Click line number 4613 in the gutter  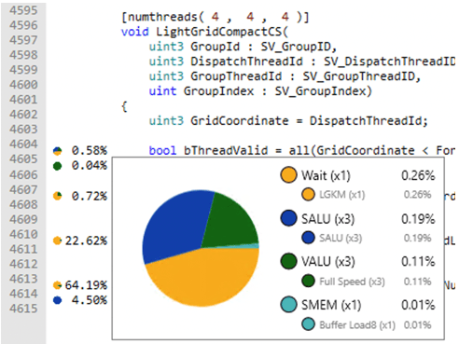(23, 279)
